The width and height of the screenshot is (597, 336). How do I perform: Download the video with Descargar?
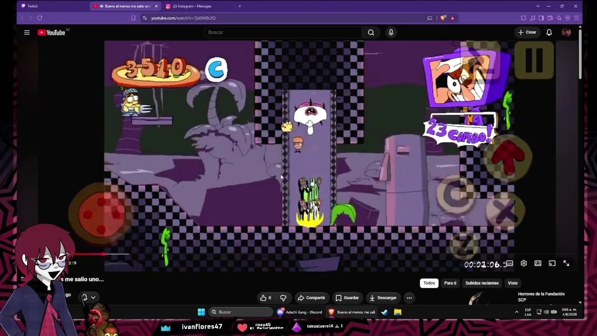382,298
